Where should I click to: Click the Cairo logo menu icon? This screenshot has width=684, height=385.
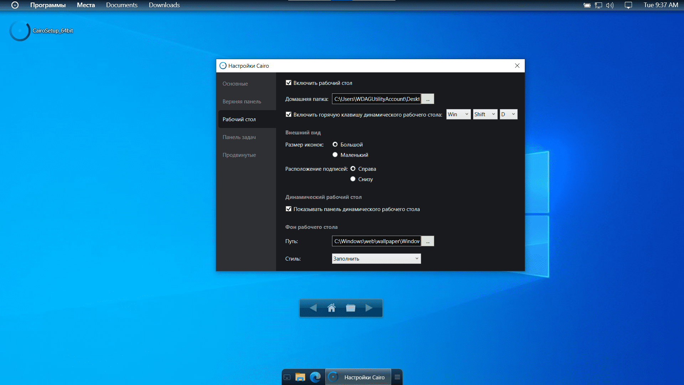(x=15, y=5)
